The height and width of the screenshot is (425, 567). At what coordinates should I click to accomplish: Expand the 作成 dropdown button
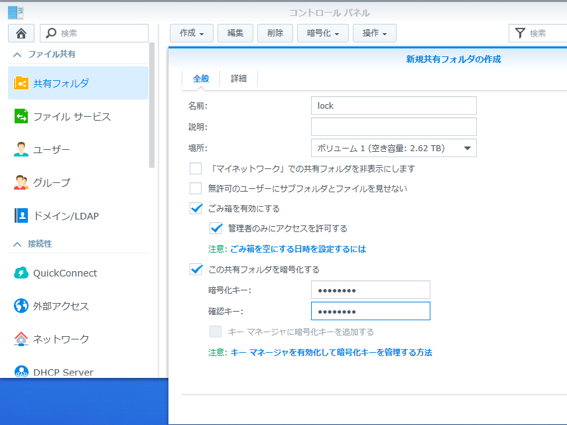click(x=192, y=33)
